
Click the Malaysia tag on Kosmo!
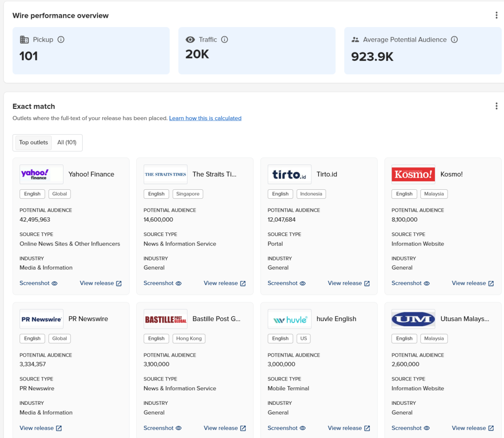(434, 194)
